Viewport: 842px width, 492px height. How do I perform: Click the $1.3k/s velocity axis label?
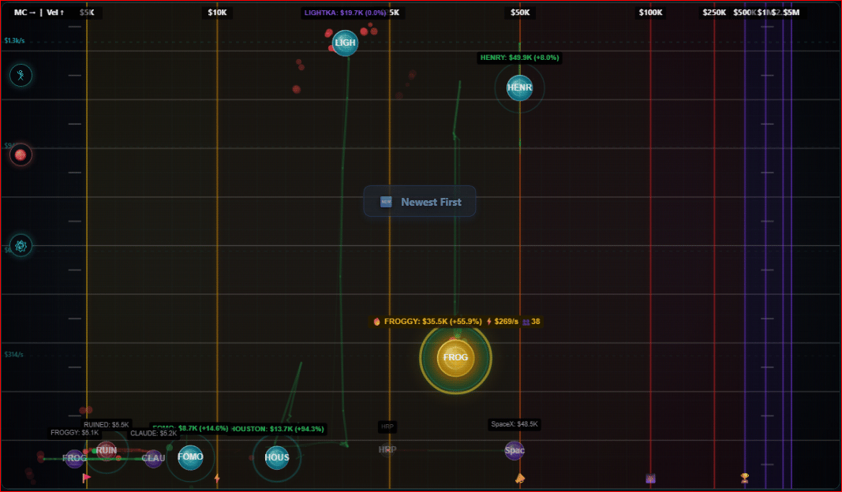[14, 41]
